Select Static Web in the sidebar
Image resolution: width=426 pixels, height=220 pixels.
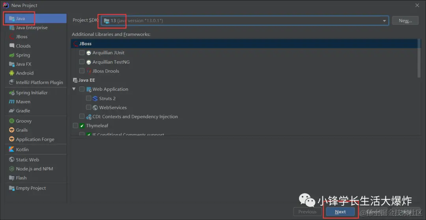click(36, 160)
